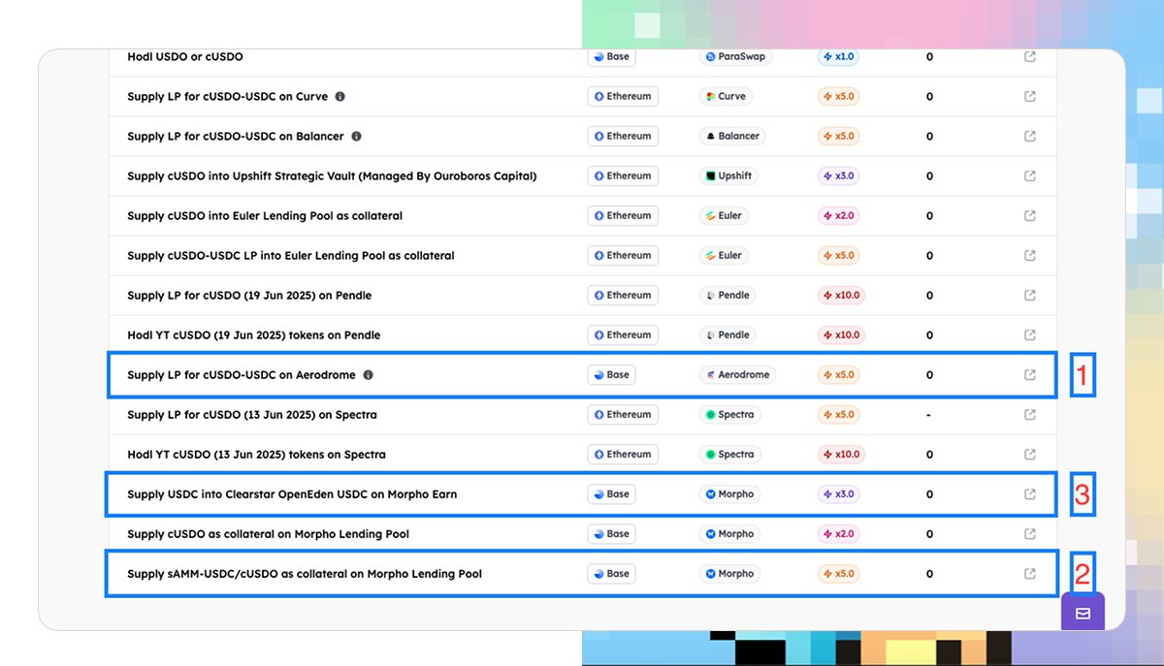Click info icon beside the Aerodrome task
Image resolution: width=1164 pixels, height=666 pixels.
click(x=368, y=374)
